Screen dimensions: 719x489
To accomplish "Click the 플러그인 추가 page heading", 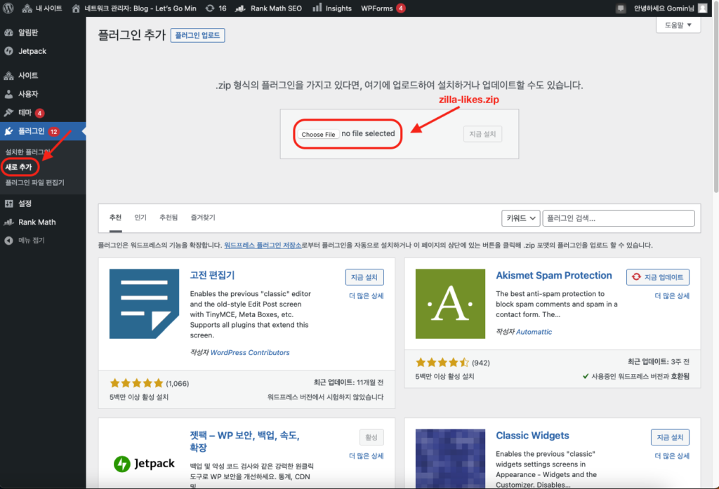I will coord(131,35).
